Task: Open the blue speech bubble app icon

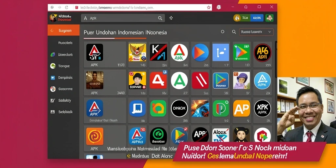Action: (x=137, y=108)
